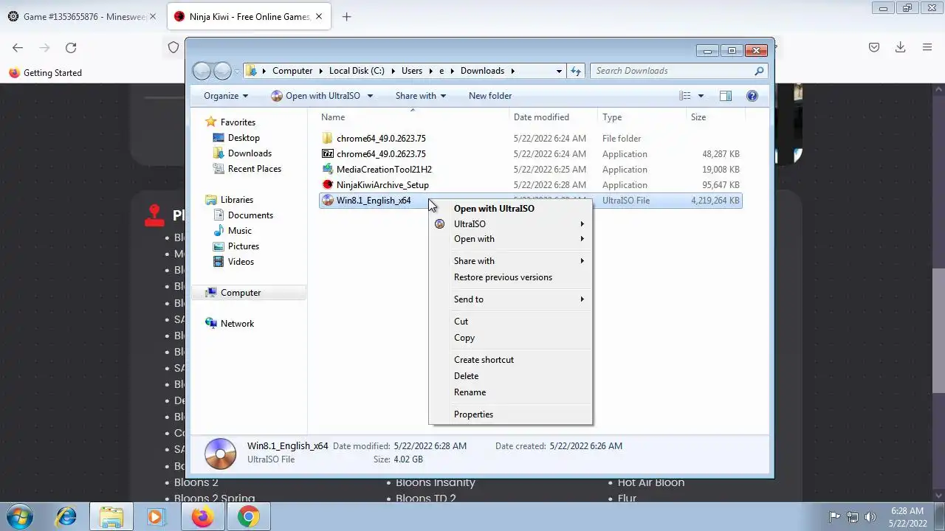Open the Firefox hamburger menu

tap(927, 47)
